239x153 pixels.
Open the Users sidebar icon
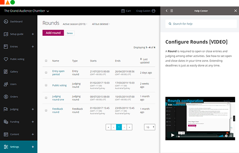(x=6, y=84)
